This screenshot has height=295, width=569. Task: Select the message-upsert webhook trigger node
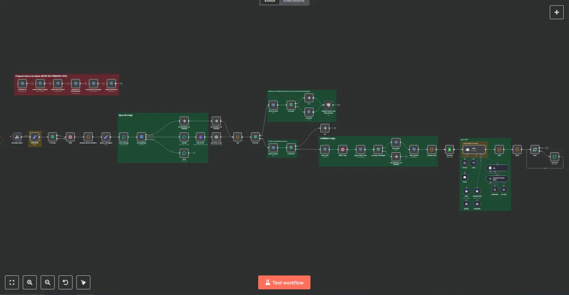[x=17, y=137]
